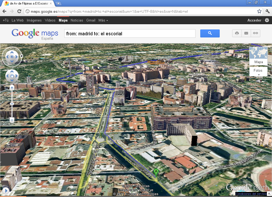272x197 pixels.
Task: Expand the left side panel arrow
Action: (x=6, y=190)
